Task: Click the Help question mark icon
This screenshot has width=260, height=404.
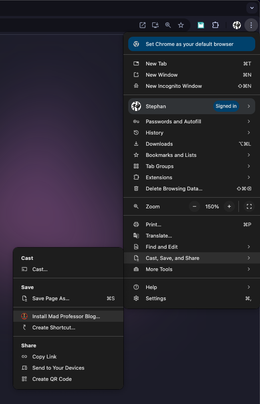Action: 136,287
